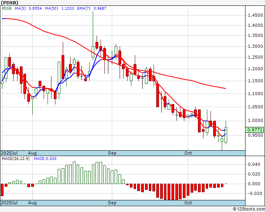Click Sep on price chart time axis
The width and height of the screenshot is (265, 212).
(112, 153)
